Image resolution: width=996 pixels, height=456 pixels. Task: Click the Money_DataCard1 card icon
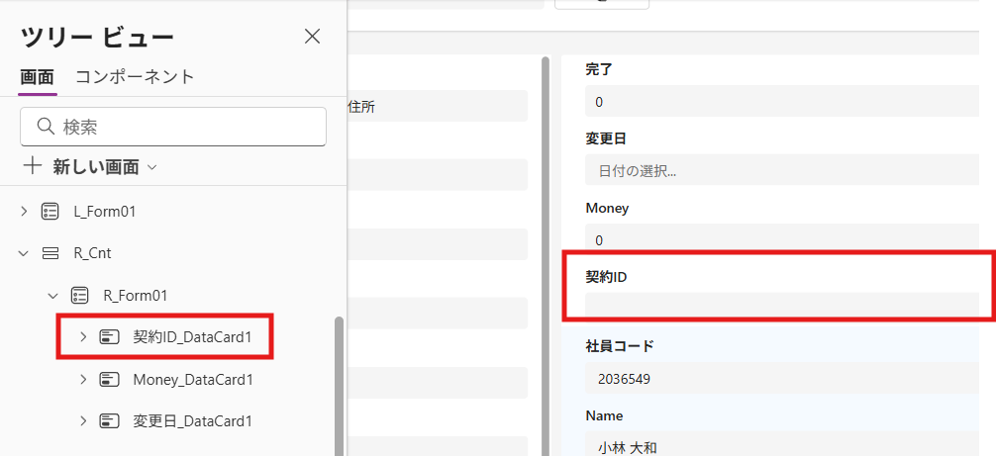click(110, 380)
